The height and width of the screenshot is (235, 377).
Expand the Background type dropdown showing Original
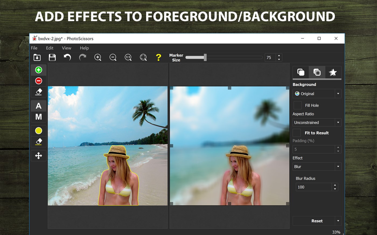[x=317, y=94]
